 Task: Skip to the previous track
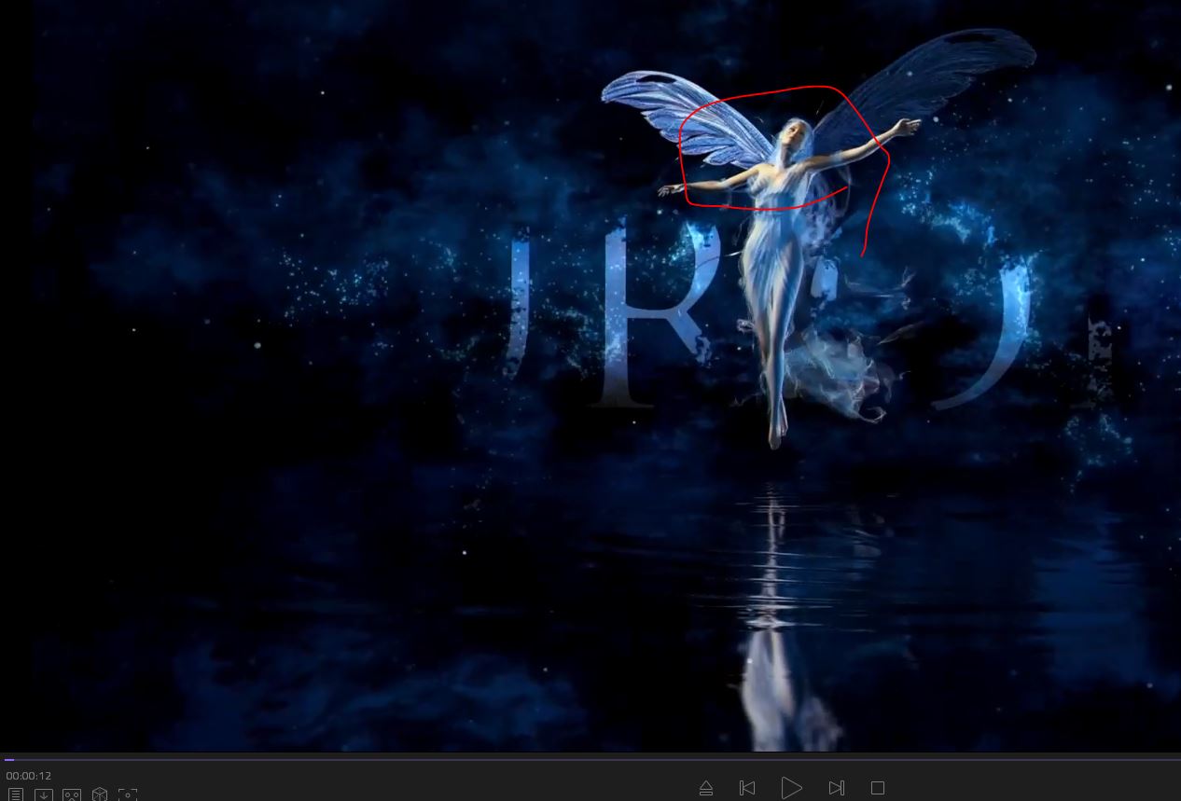coord(747,788)
